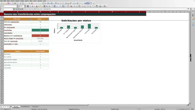Insert an image using the toolbar icon

click(x=66, y=3)
